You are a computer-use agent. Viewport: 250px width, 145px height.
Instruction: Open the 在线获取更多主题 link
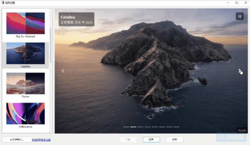(x=41, y=140)
